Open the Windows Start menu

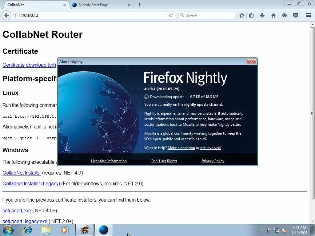pos(8,230)
